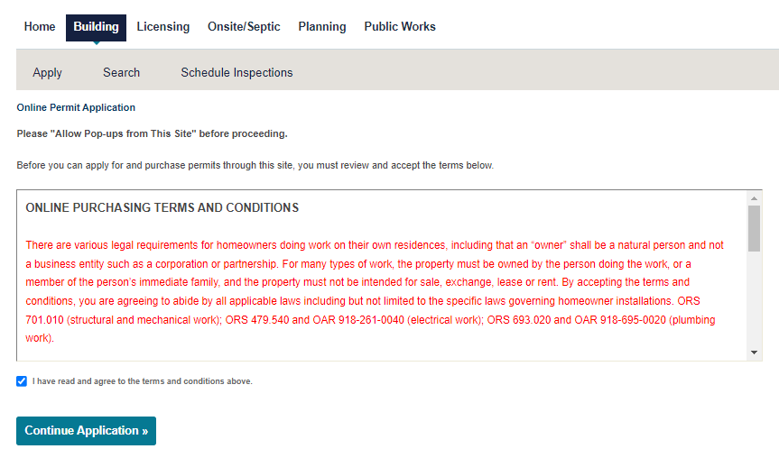
Task: Click the 'I have read and agree' label
Action: [143, 381]
